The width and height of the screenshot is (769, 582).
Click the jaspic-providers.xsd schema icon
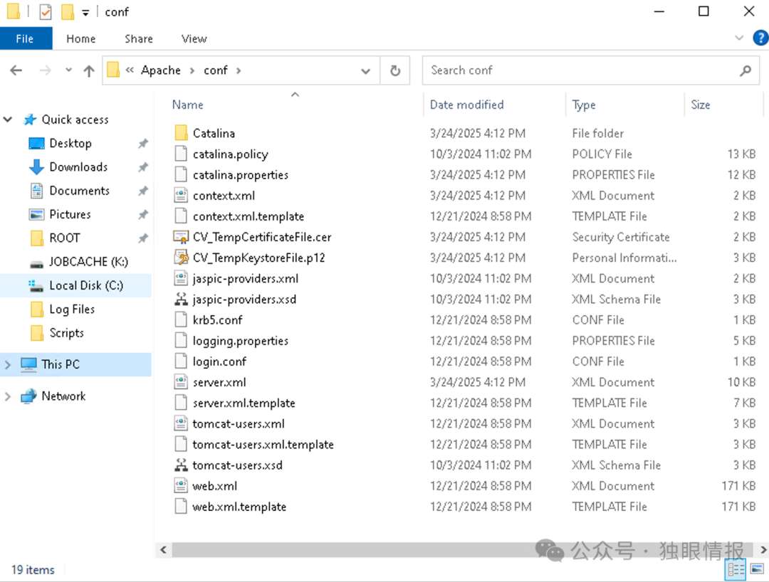coord(181,299)
